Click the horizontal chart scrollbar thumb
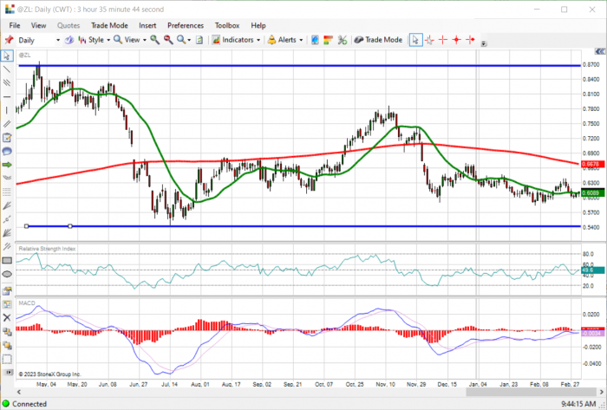The image size is (607, 410). point(531,392)
